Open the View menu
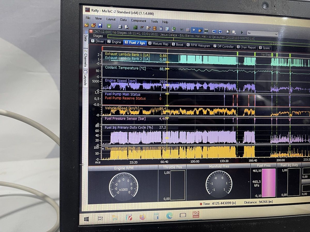310x232 pixels. (98, 19)
